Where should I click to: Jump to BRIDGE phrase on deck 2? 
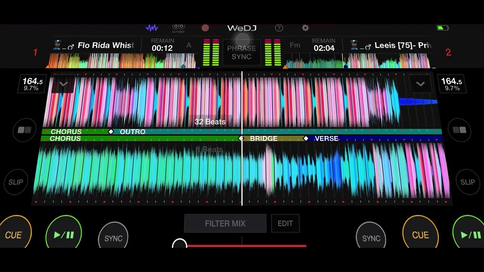point(264,139)
